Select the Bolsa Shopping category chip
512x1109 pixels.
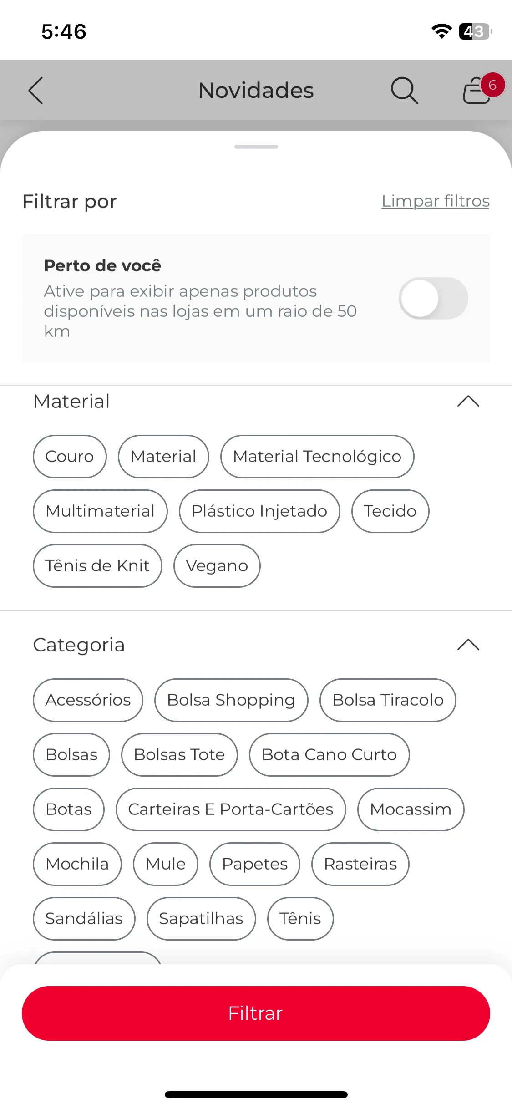(x=231, y=700)
